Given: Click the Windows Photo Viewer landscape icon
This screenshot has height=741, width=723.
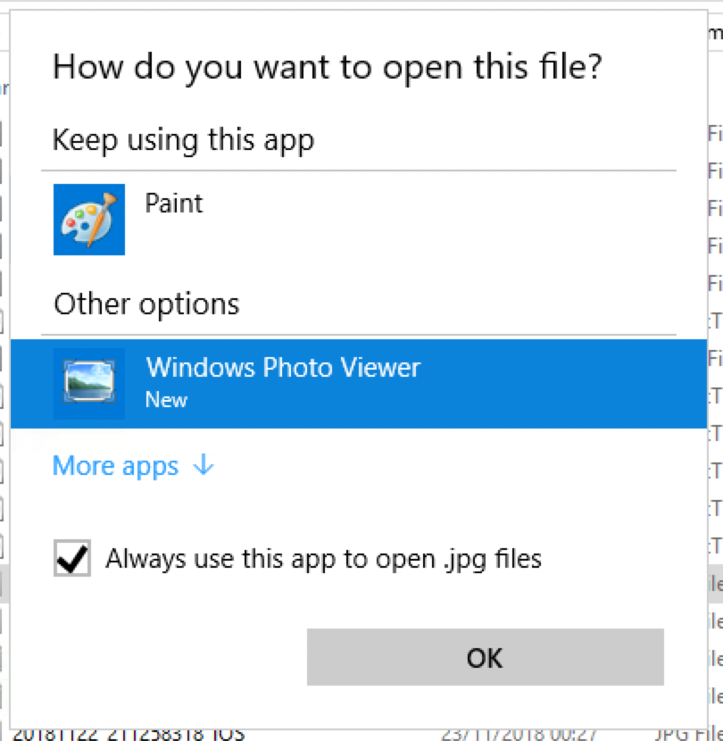Looking at the screenshot, I should tap(89, 383).
